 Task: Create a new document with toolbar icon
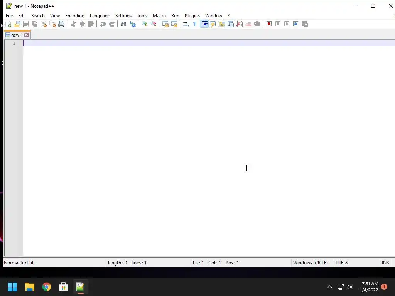click(x=8, y=24)
